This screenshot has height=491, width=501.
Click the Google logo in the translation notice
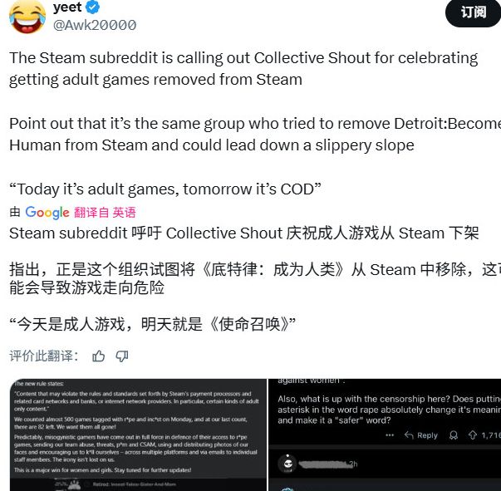[47, 213]
